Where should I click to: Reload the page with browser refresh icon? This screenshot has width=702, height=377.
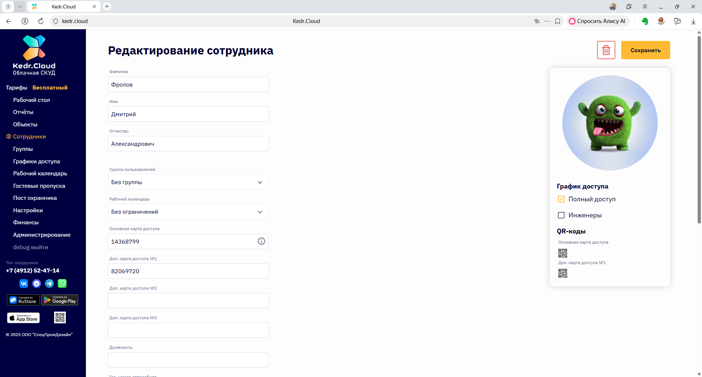[41, 21]
